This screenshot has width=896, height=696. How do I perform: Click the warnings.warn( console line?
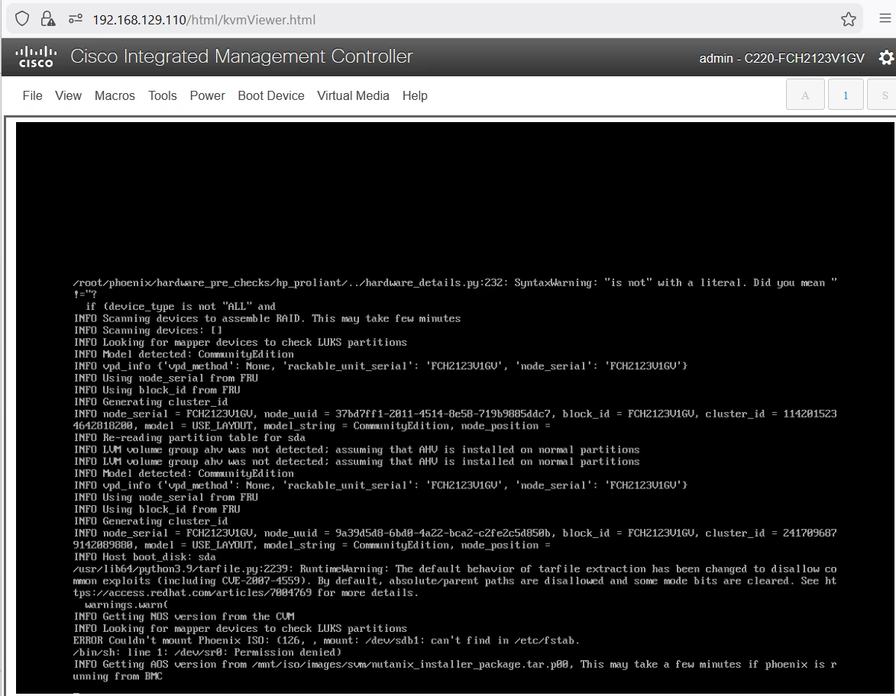click(126, 604)
